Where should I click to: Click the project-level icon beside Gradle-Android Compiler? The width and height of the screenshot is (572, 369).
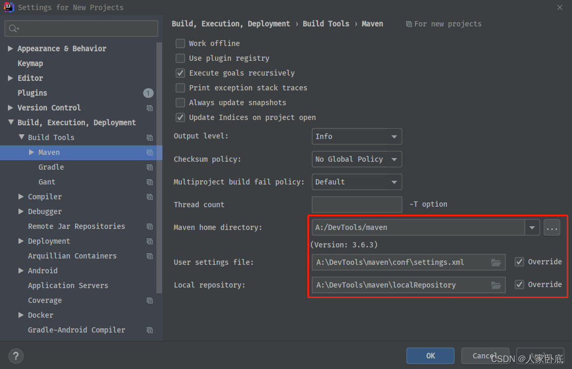[149, 330]
